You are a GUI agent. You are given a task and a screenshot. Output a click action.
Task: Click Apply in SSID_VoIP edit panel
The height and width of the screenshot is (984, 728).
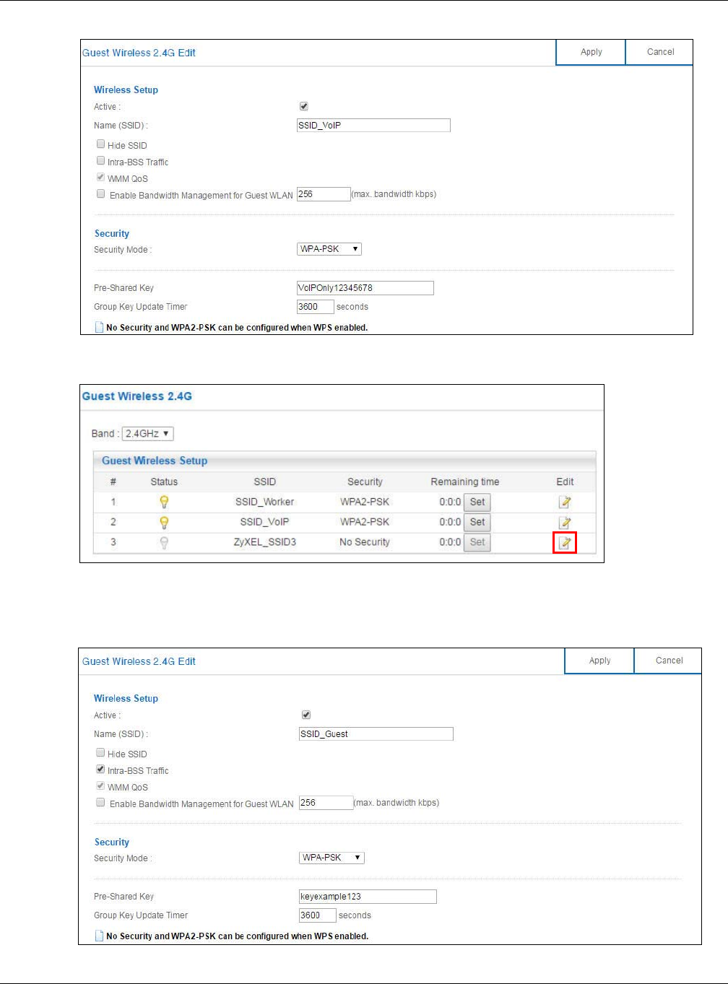591,52
